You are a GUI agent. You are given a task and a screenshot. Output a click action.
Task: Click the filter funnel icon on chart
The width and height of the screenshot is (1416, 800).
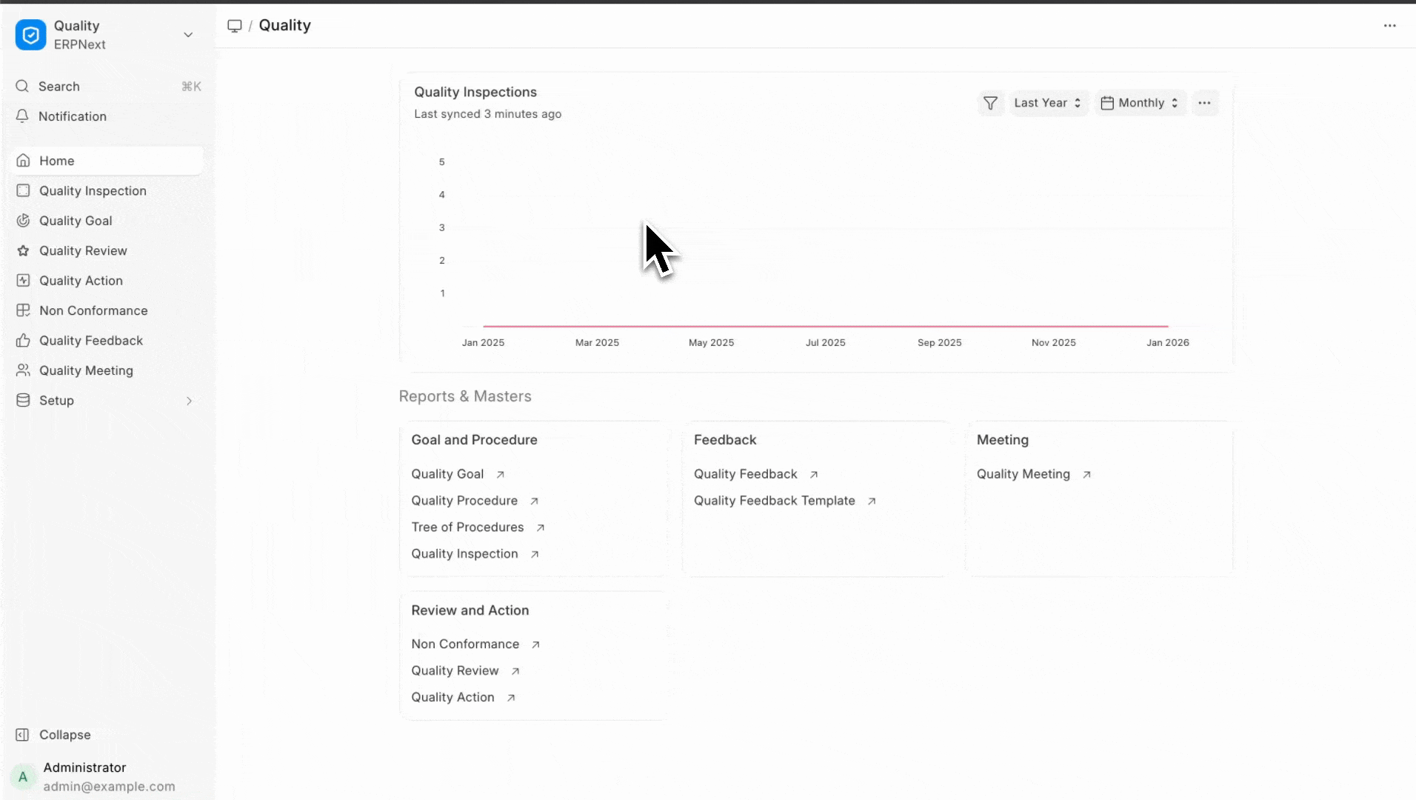click(x=990, y=103)
